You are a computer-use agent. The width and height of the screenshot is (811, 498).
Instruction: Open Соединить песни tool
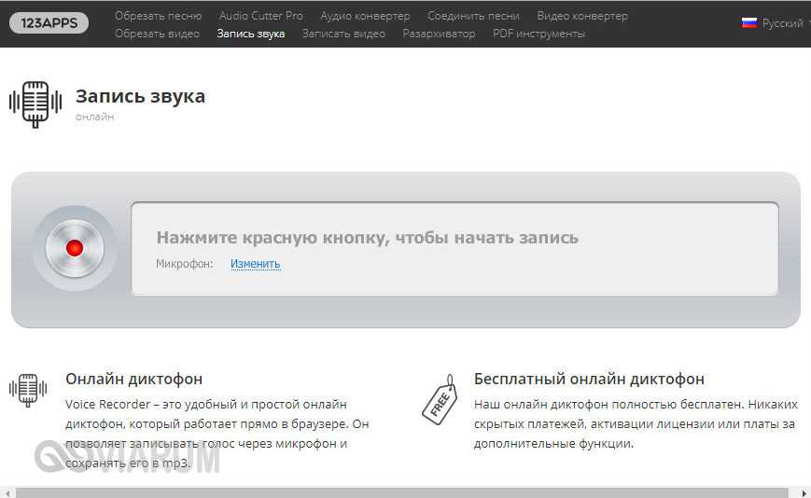[473, 16]
